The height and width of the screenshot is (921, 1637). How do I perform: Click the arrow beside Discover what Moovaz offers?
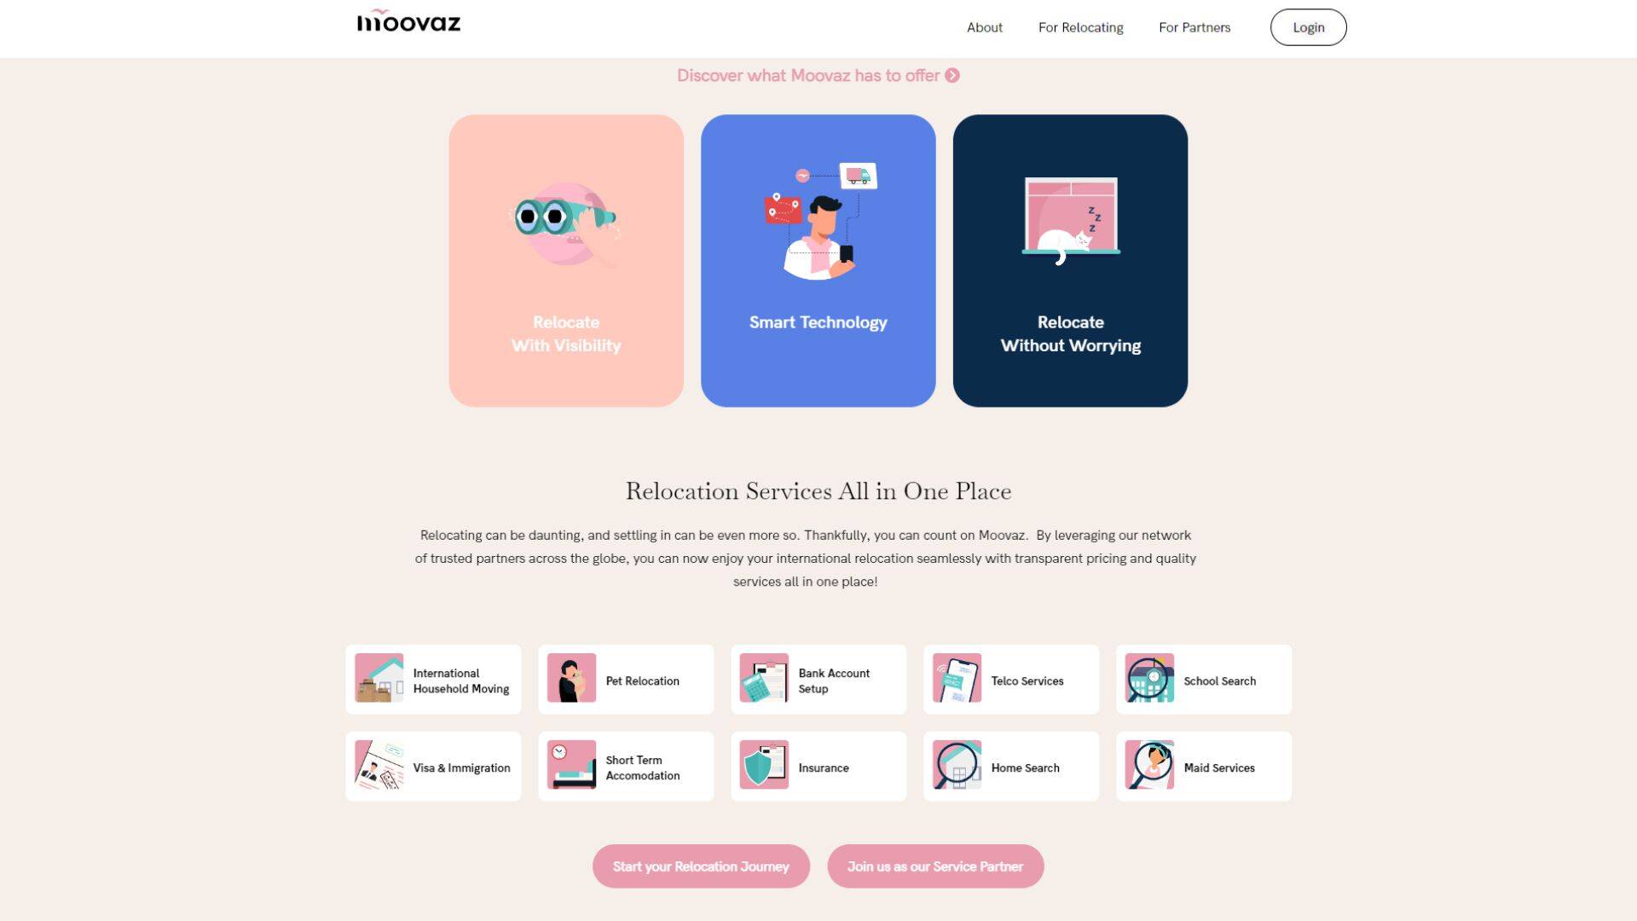click(x=952, y=76)
